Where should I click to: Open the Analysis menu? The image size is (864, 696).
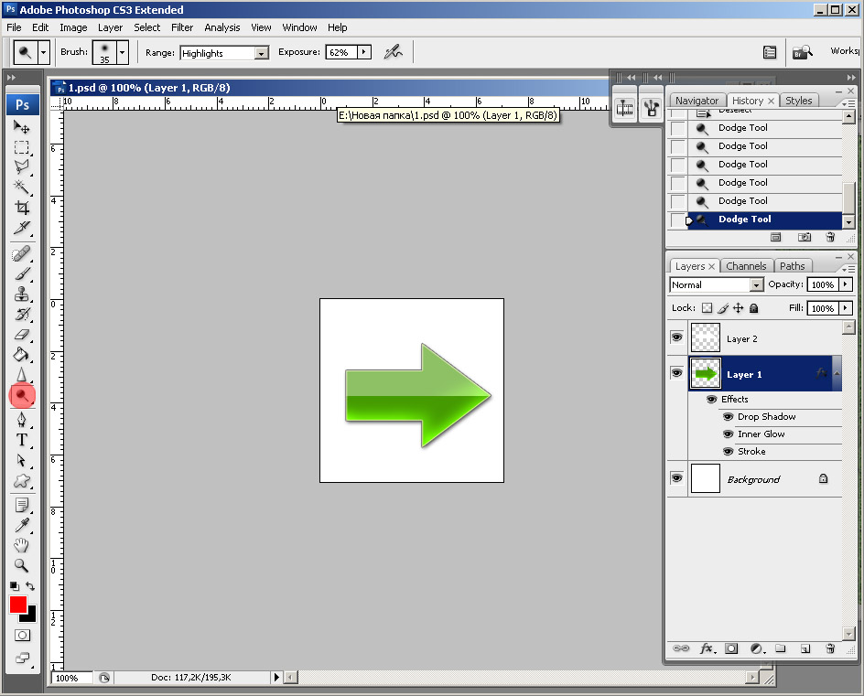(222, 27)
